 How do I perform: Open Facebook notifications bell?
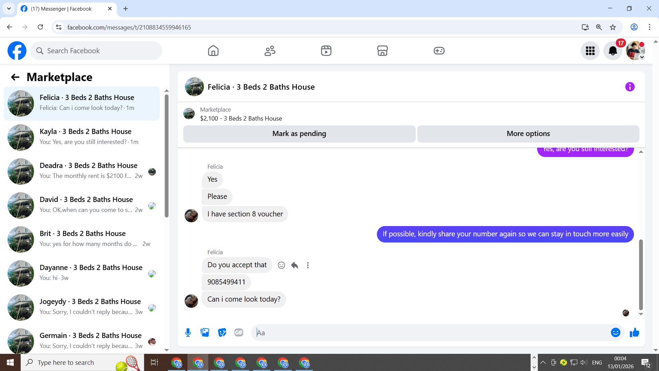613,51
